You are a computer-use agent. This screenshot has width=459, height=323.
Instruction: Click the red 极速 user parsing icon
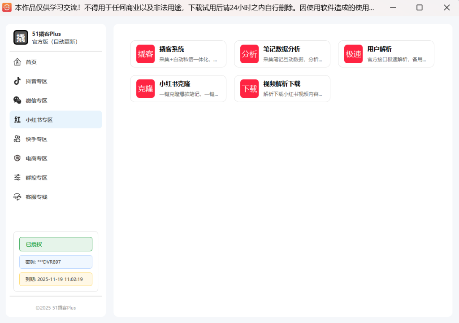click(x=353, y=54)
